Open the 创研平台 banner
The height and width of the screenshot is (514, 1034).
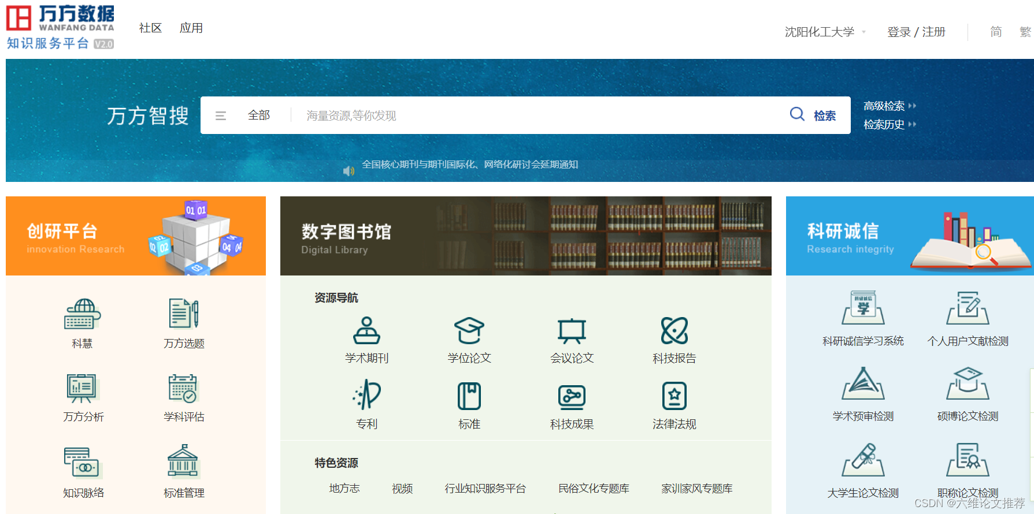pos(136,236)
